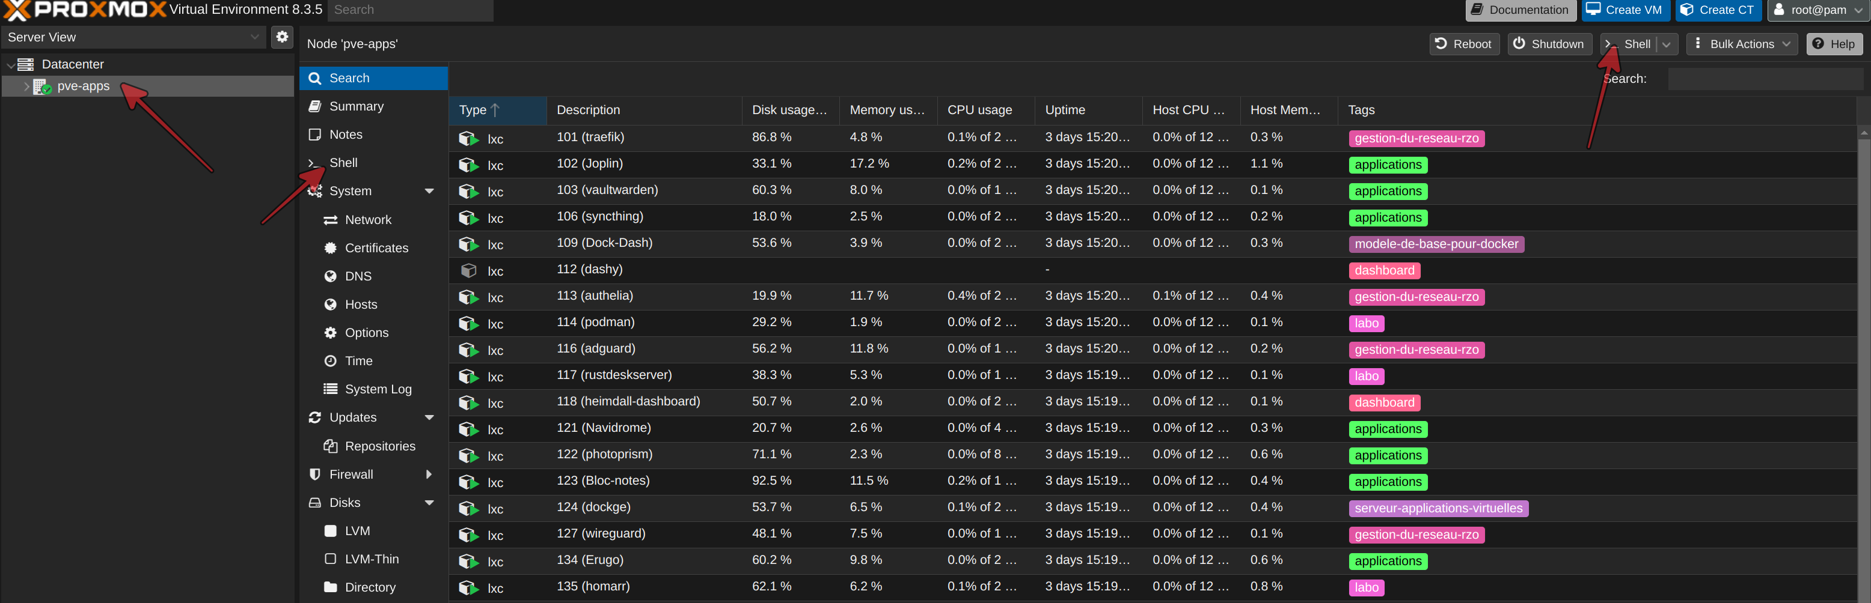Viewport: 1871px width, 603px height.
Task: Click the Reboot button
Action: pos(1463,44)
